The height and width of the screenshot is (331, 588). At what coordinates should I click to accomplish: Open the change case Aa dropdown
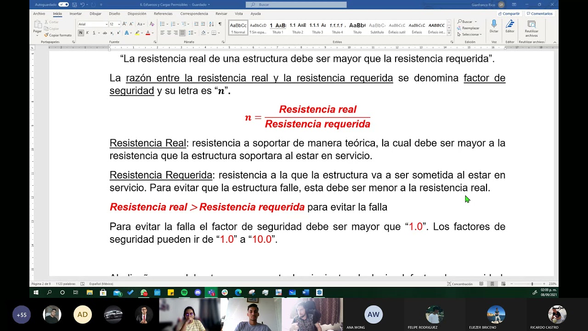coord(141,24)
